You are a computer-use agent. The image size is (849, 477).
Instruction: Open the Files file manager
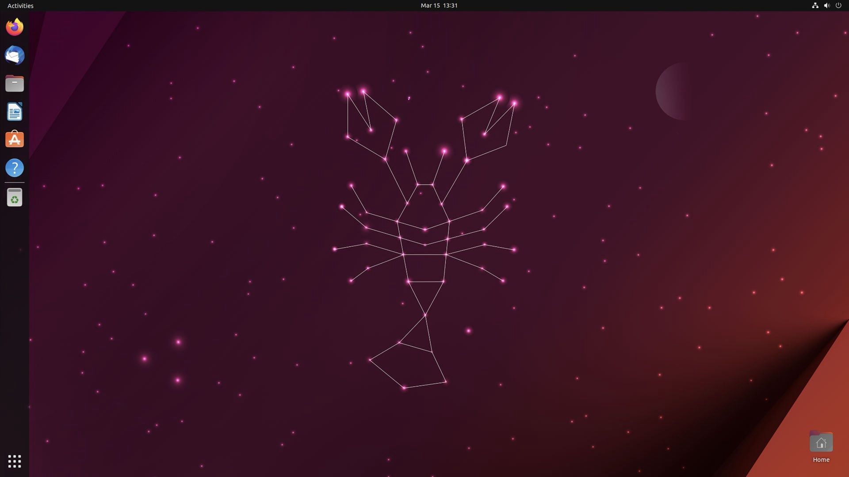tap(15, 83)
